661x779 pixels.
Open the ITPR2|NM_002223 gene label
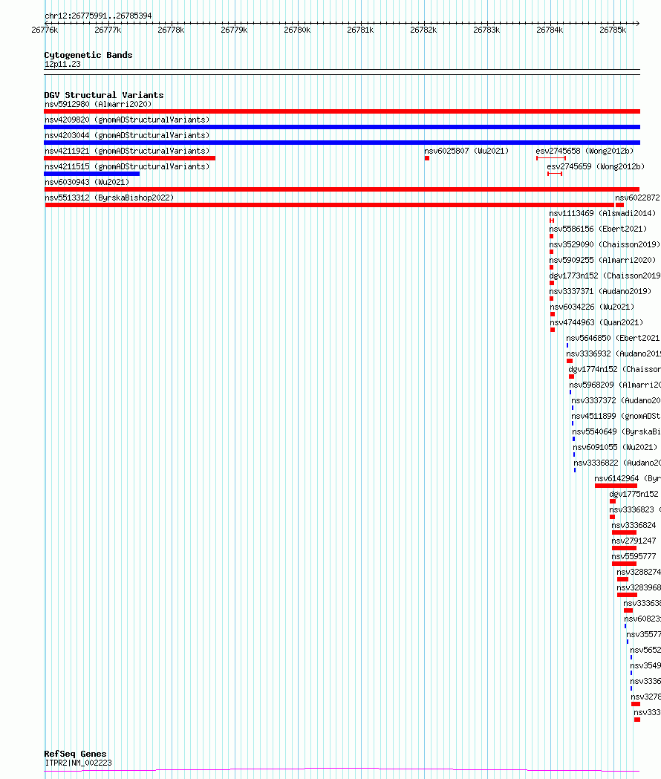pyautogui.click(x=79, y=763)
